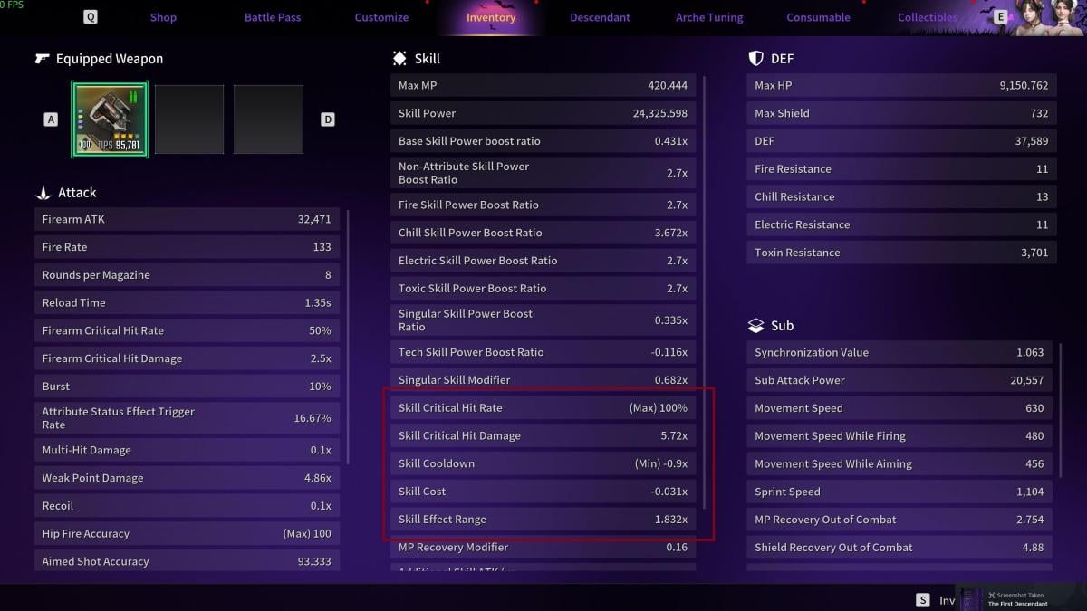1087x611 pixels.
Task: Click the Sub panel stacked icon
Action: (756, 325)
